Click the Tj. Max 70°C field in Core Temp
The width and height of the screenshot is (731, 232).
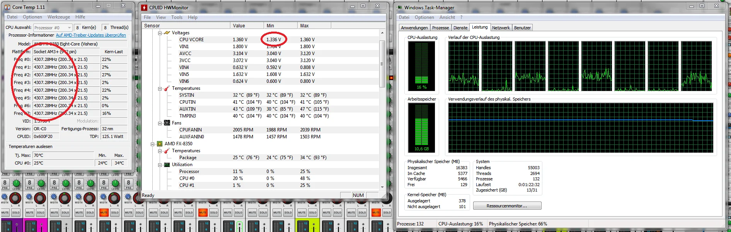pos(63,155)
